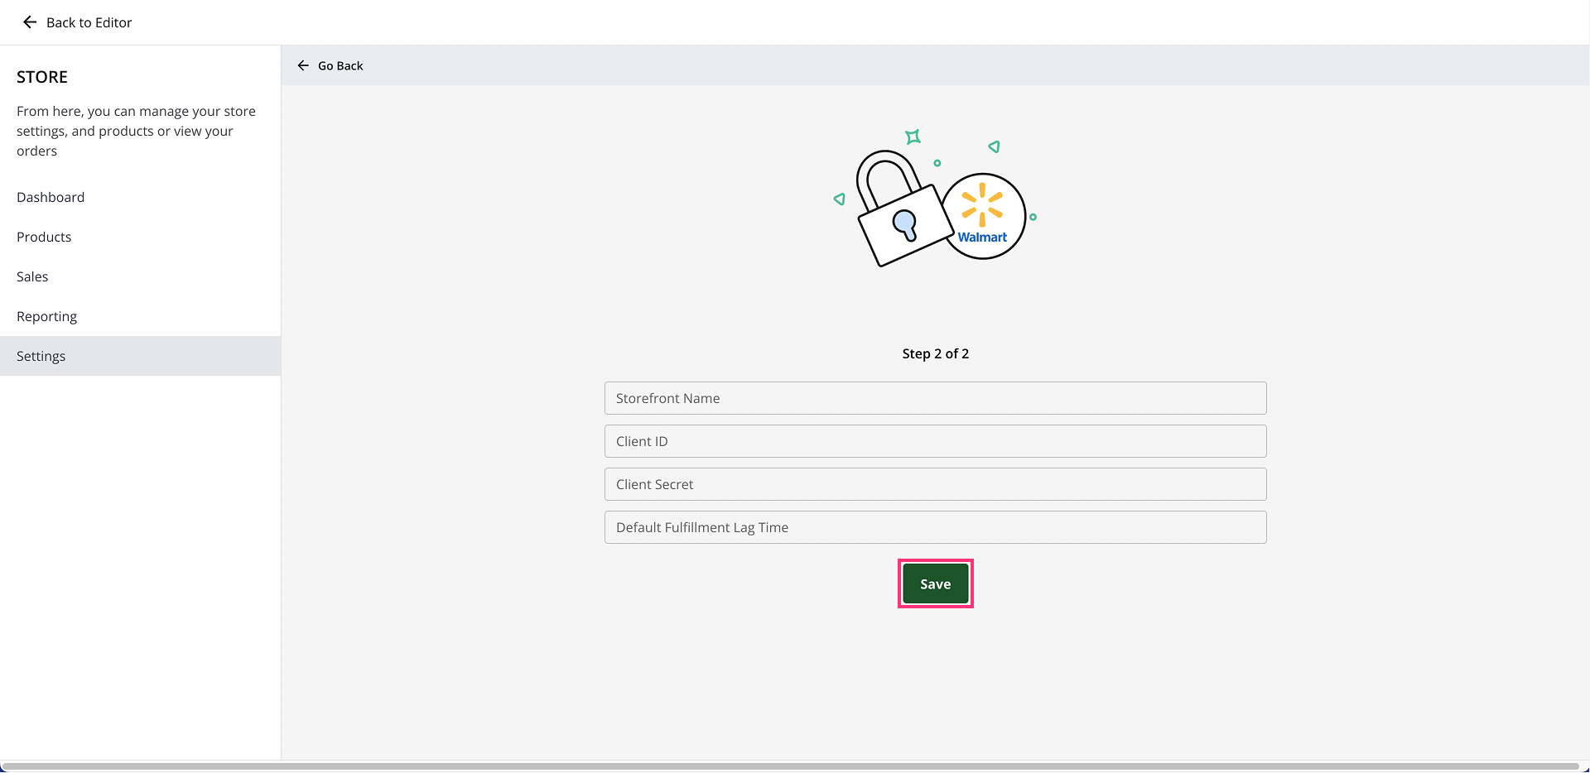Click the Back to Editor link text
1590x773 pixels.
(x=89, y=22)
